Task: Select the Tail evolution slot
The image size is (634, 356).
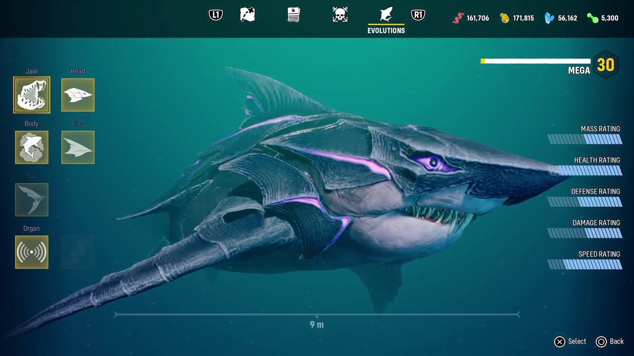Action: coord(32,200)
